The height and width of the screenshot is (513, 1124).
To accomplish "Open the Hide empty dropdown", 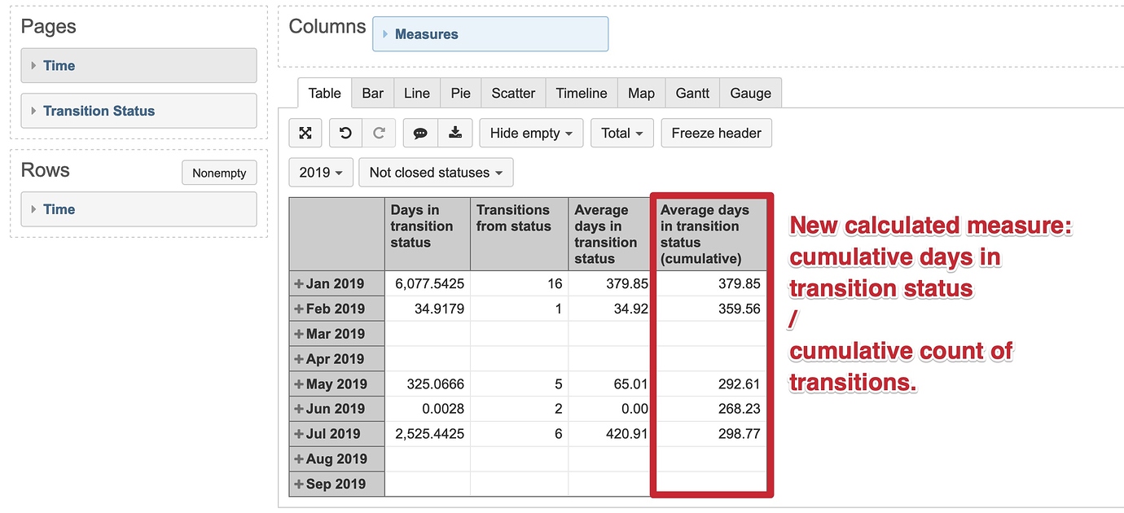I will click(x=530, y=133).
